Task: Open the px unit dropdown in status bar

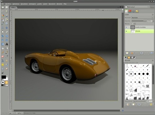Action: [12, 113]
